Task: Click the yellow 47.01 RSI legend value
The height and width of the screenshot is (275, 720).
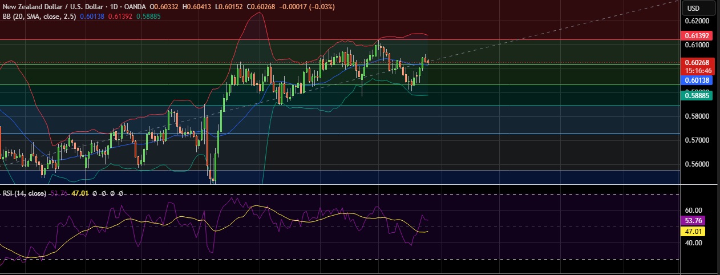Action: point(79,193)
